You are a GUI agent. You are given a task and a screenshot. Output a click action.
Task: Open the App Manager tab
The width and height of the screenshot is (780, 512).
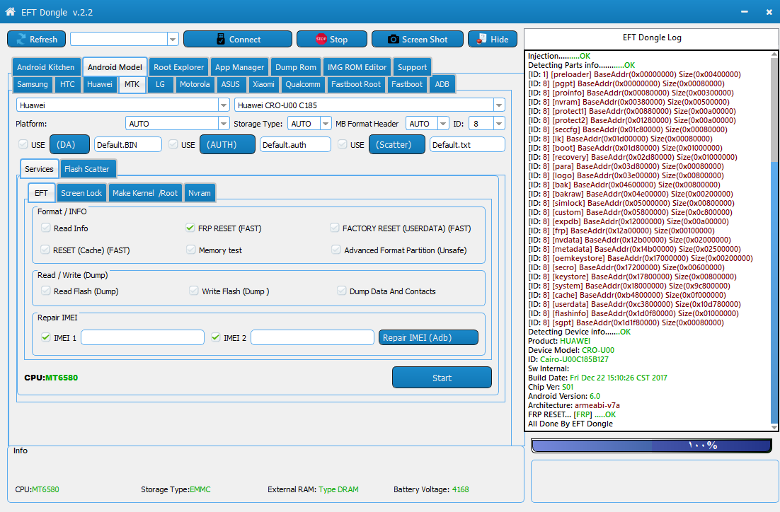click(239, 67)
